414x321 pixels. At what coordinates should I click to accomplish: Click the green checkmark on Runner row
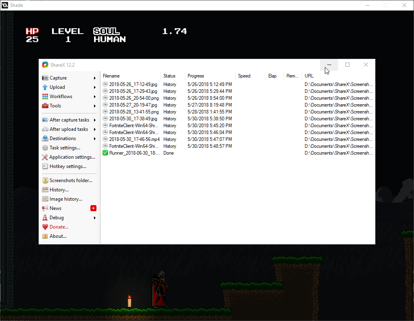coord(105,153)
